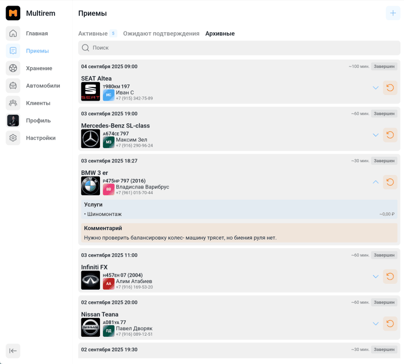The image size is (404, 364).
Task: Switch to the Активные tab
Action: click(x=93, y=33)
